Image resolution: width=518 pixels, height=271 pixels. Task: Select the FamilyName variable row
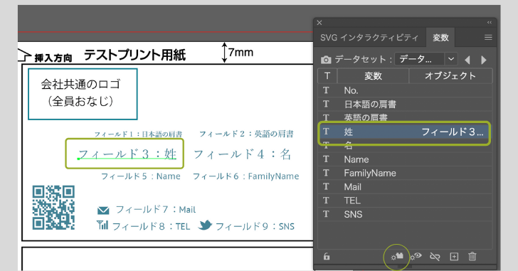pyautogui.click(x=405, y=173)
